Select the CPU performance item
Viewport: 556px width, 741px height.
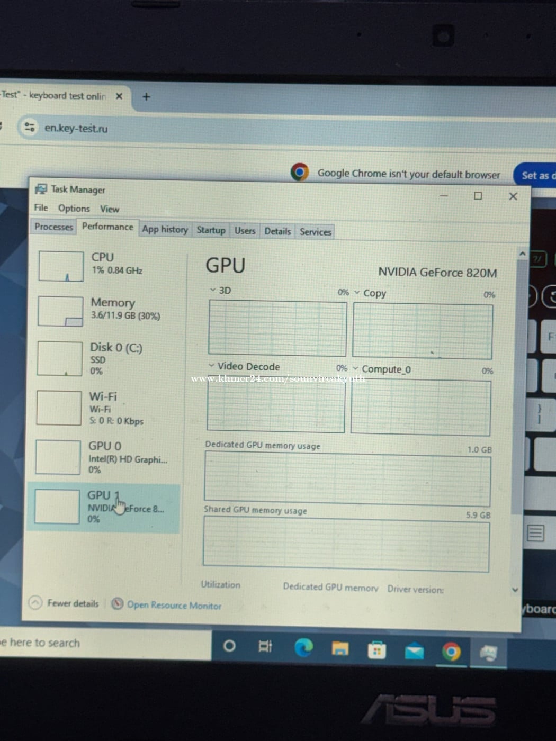click(106, 265)
